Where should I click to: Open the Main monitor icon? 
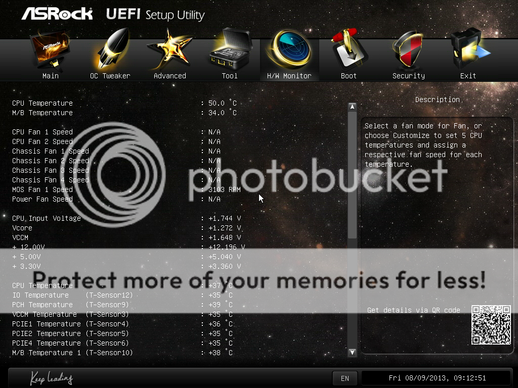pyautogui.click(x=50, y=50)
